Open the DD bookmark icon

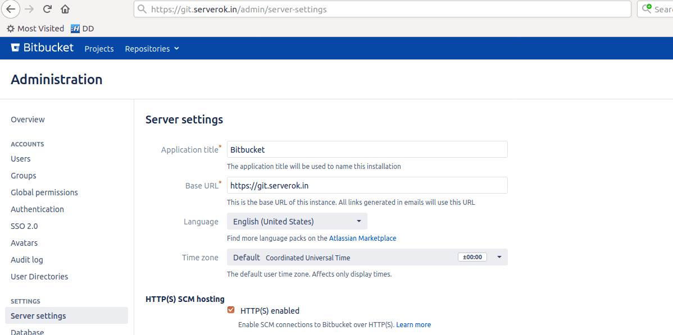click(75, 28)
